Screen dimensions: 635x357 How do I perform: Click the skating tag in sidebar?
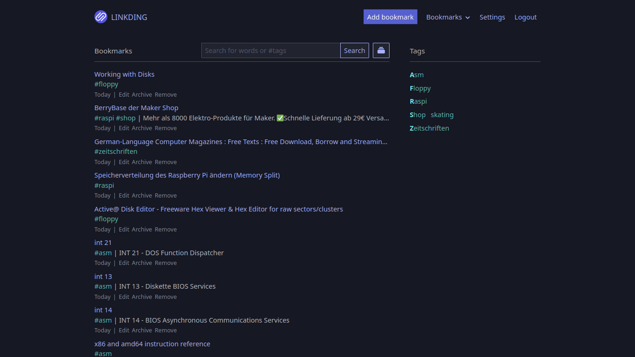(x=442, y=115)
